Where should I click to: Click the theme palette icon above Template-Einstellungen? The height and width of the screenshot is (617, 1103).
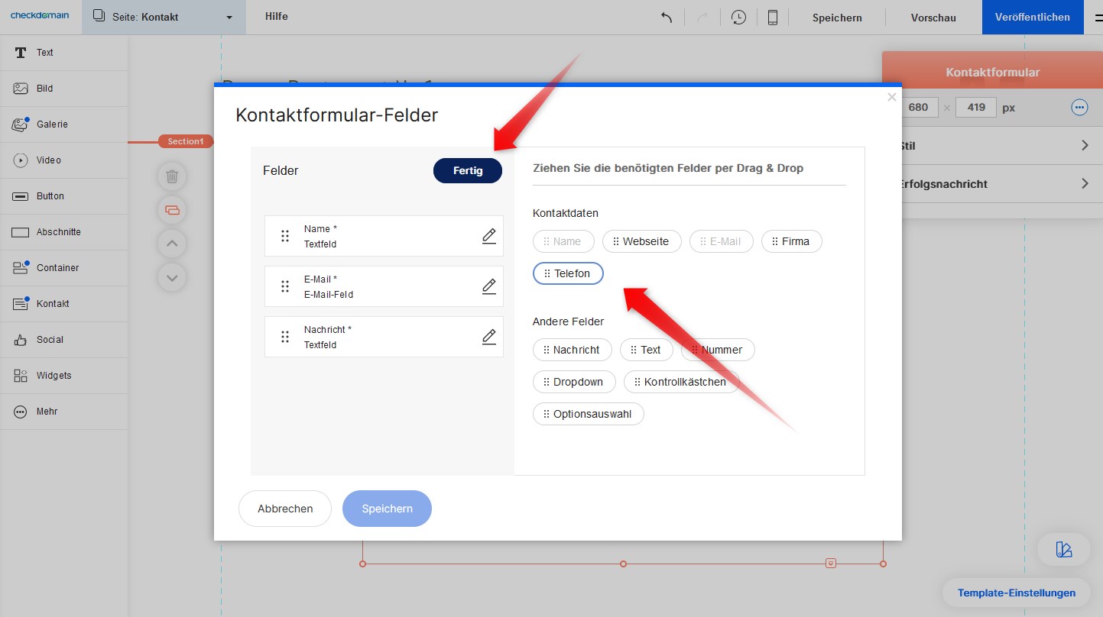(x=1063, y=549)
